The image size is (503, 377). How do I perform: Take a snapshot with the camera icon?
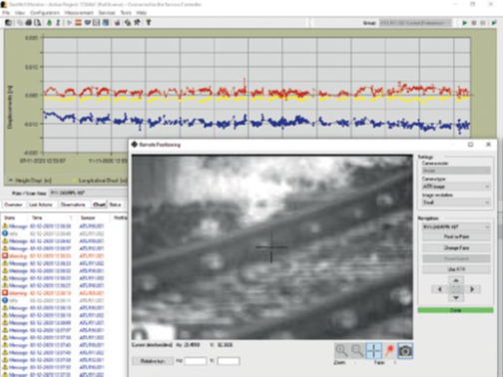[405, 351]
